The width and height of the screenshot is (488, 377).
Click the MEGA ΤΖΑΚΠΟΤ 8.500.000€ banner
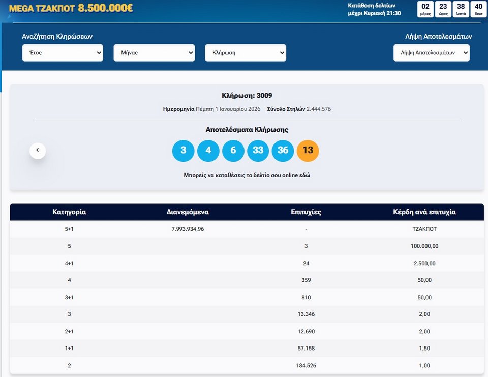click(x=71, y=9)
